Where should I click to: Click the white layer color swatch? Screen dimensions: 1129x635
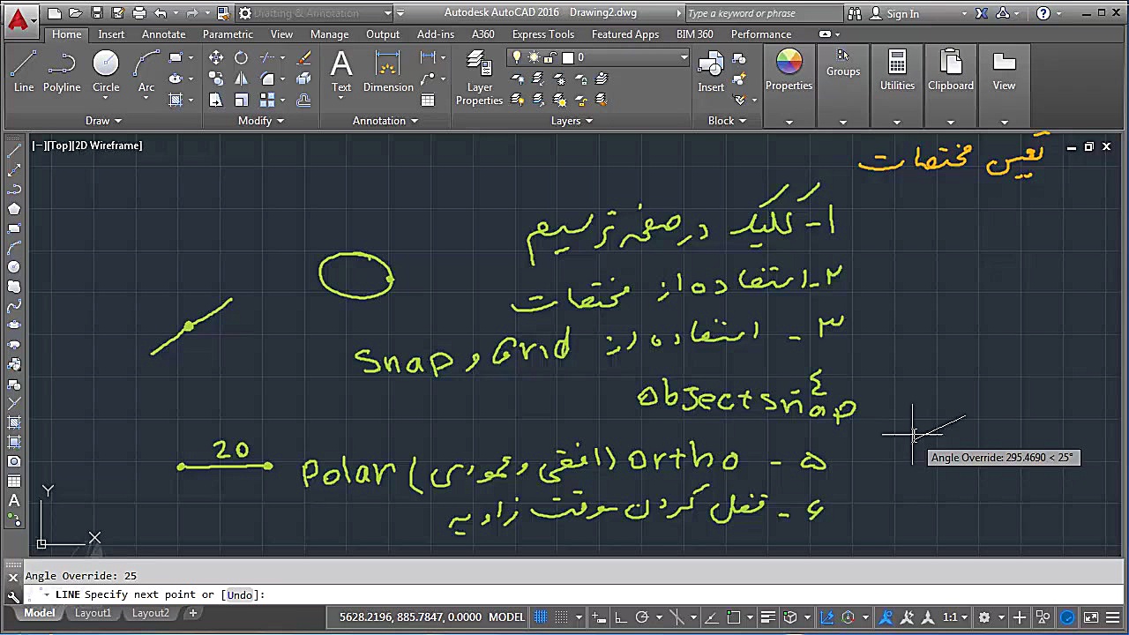coord(568,58)
